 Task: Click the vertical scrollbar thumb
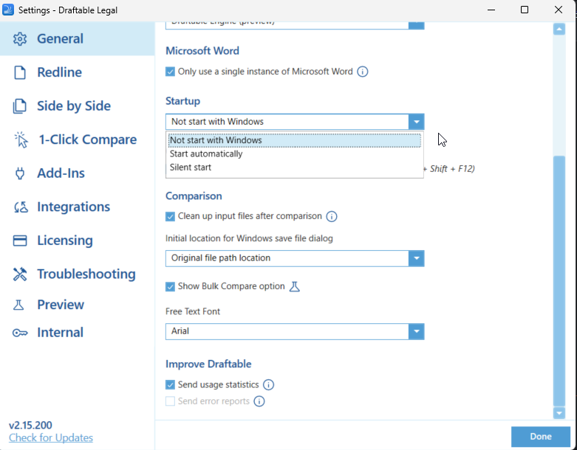(559, 281)
